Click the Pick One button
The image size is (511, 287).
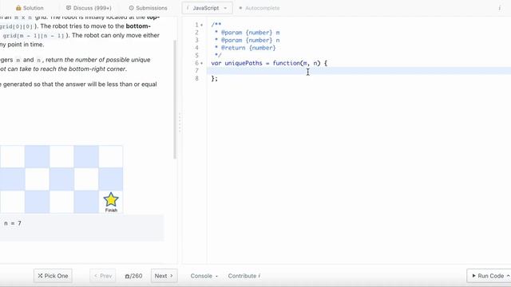pyautogui.click(x=53, y=276)
